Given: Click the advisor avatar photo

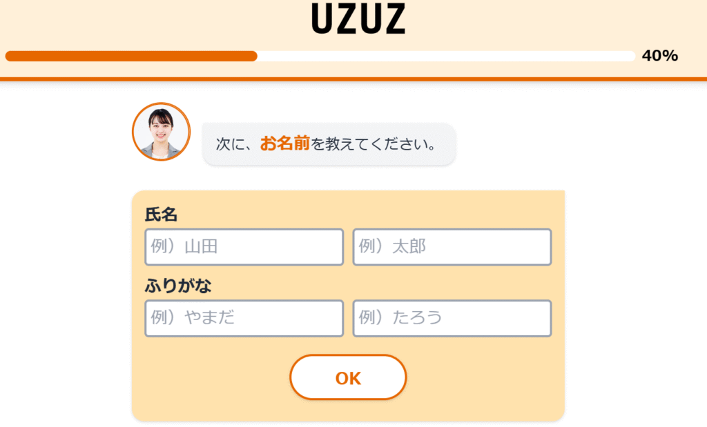Looking at the screenshot, I should [x=161, y=132].
